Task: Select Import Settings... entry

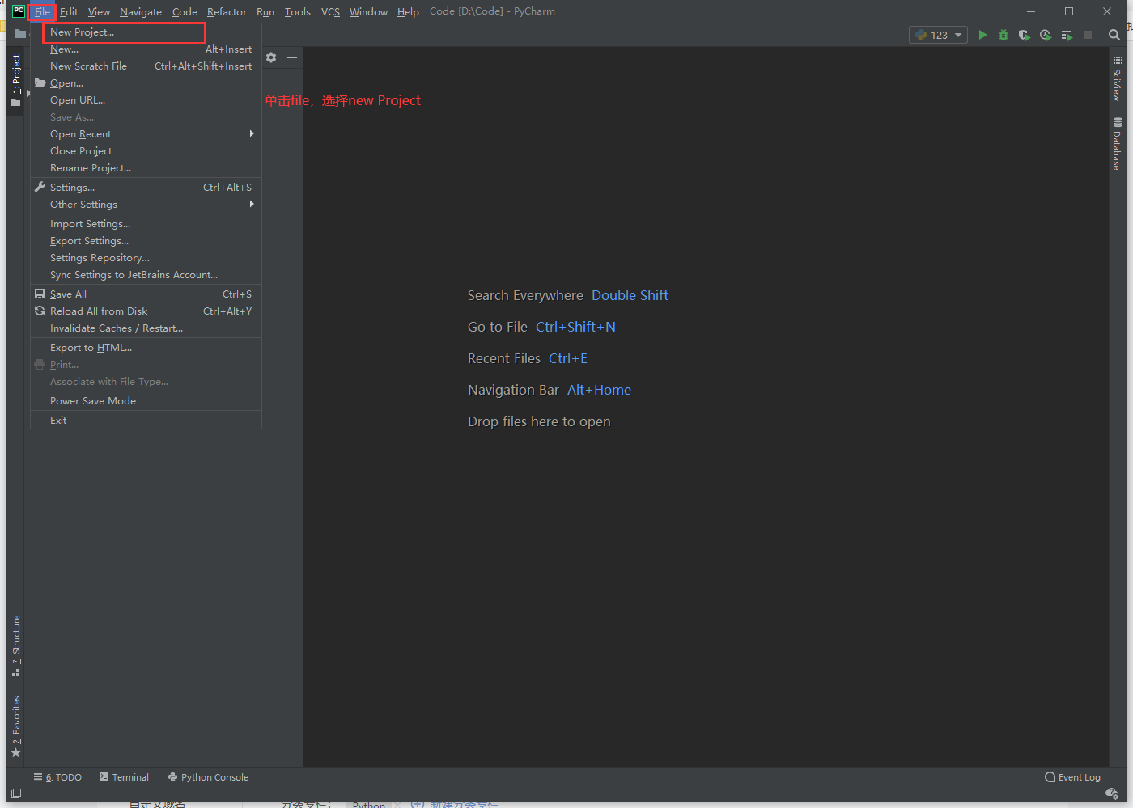Action: tap(146, 224)
